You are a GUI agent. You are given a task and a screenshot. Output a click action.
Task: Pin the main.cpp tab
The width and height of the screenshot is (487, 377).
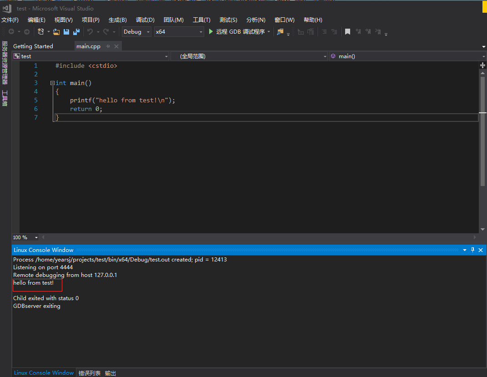[108, 46]
